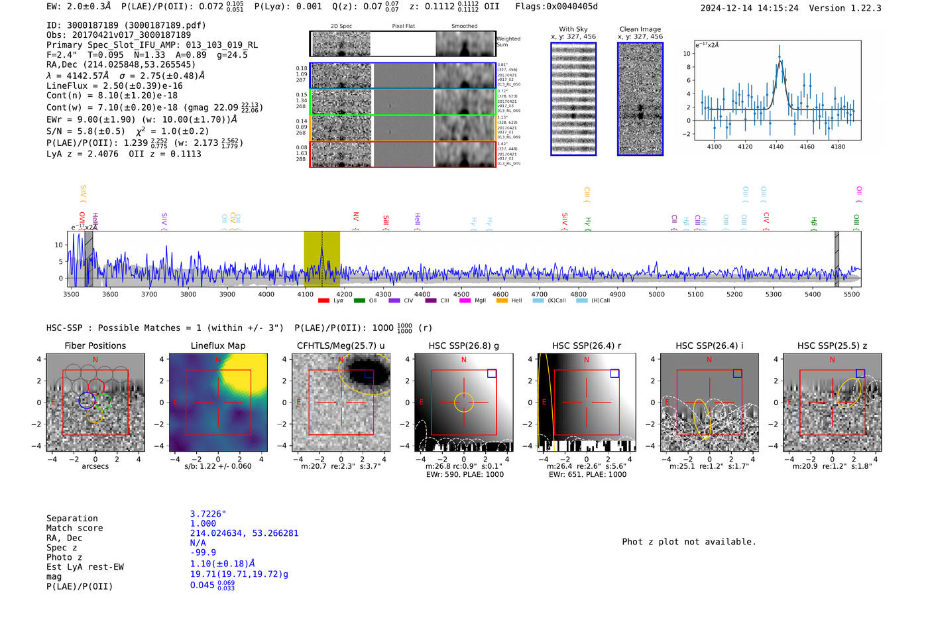Click the m:20.7 re:2.3" s:3.7" caption
Image resolution: width=928 pixels, height=632 pixels.
pyautogui.click(x=341, y=466)
